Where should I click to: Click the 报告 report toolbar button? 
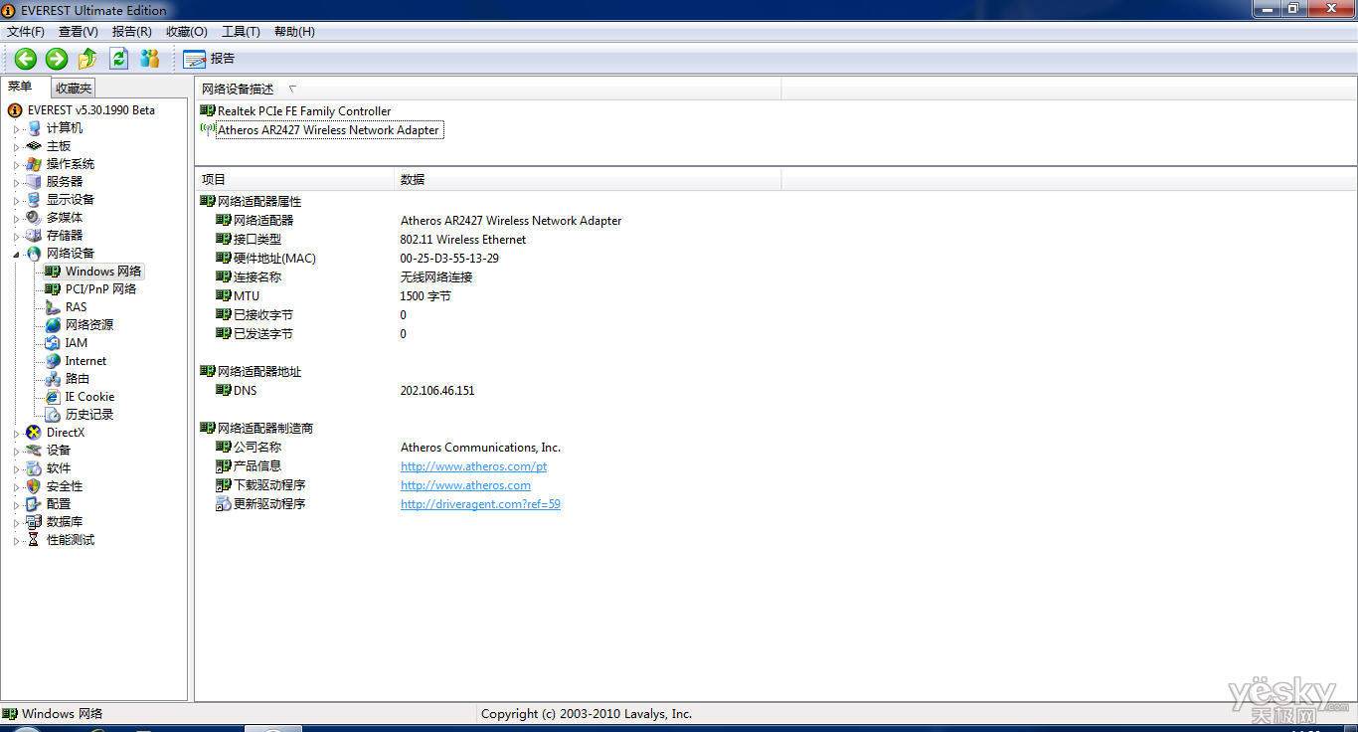pyautogui.click(x=209, y=59)
